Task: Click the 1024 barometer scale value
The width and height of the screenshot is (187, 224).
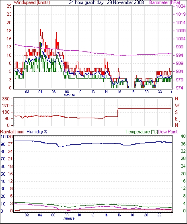Action: pyautogui.click(x=181, y=6)
